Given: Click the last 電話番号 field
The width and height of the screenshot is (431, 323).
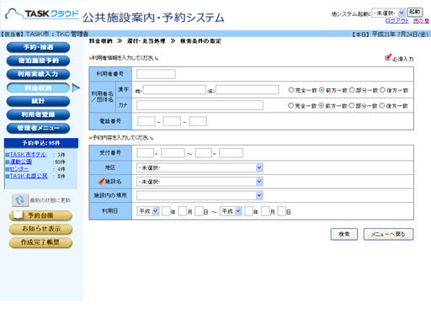Looking at the screenshot, I should point(198,121).
